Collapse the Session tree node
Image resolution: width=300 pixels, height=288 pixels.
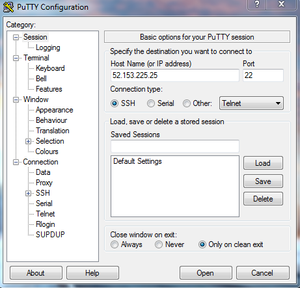[x=16, y=37]
